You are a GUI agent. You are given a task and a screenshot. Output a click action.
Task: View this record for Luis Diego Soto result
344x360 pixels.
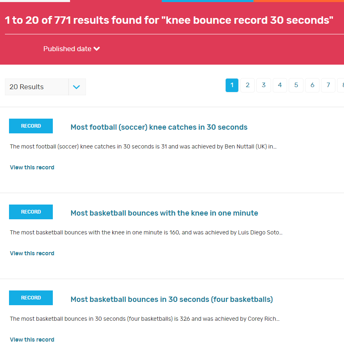point(32,253)
